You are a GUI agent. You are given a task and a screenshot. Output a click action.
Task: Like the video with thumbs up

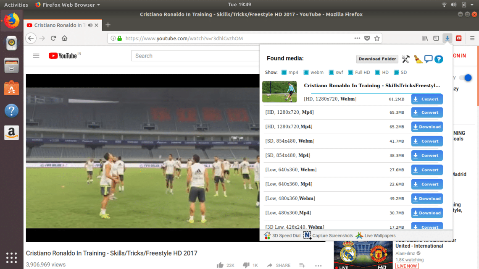pos(220,265)
